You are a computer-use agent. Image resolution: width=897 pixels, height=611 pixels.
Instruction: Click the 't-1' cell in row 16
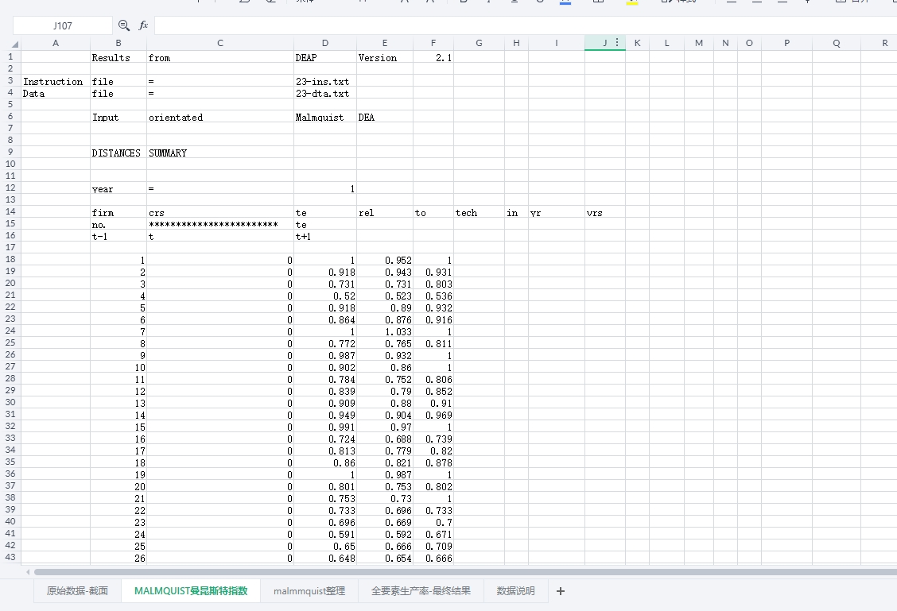coord(118,236)
